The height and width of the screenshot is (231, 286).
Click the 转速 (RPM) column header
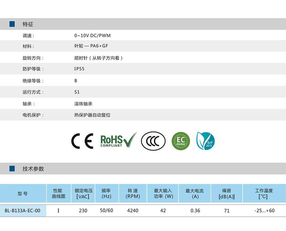(133, 194)
